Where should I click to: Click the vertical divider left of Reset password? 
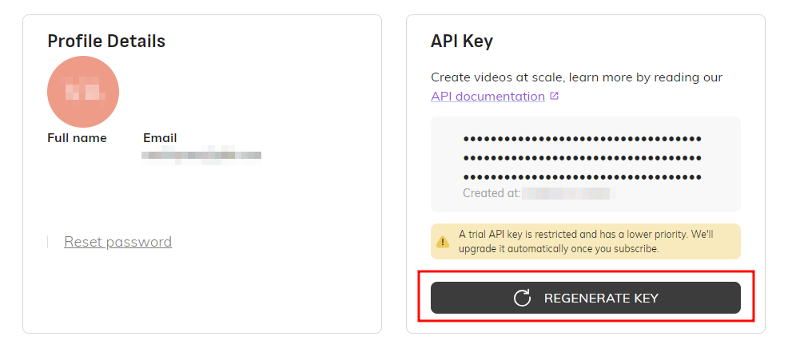click(x=48, y=242)
